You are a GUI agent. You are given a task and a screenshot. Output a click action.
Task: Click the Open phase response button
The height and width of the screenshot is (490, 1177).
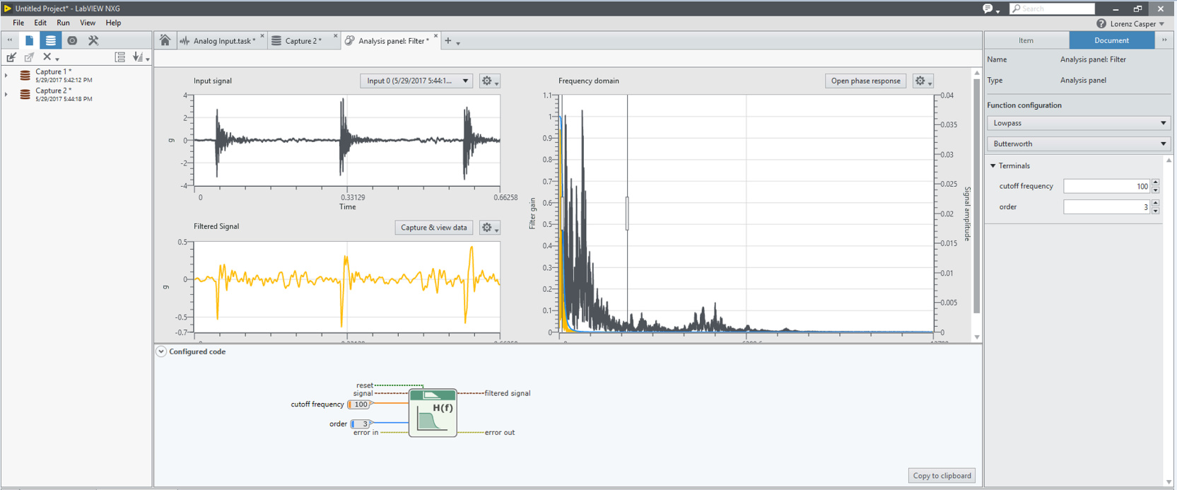pos(865,81)
